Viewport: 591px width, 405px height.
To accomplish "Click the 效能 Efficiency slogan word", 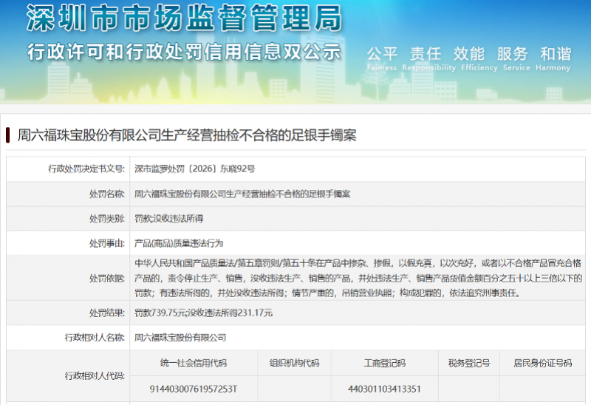I will coord(479,58).
